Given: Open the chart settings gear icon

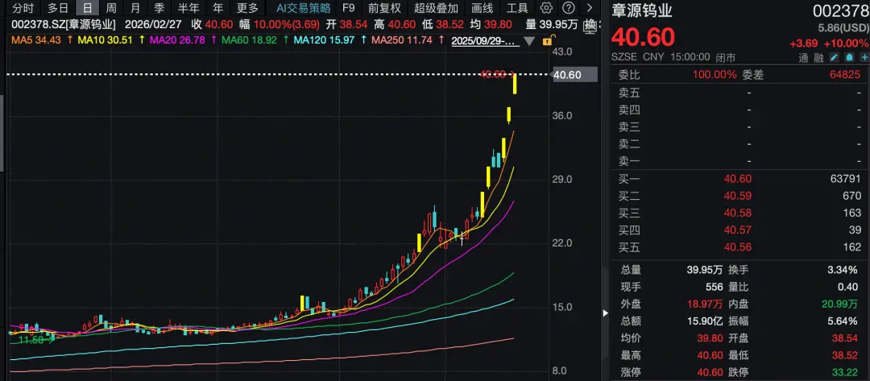Looking at the screenshot, I should tap(546, 8).
